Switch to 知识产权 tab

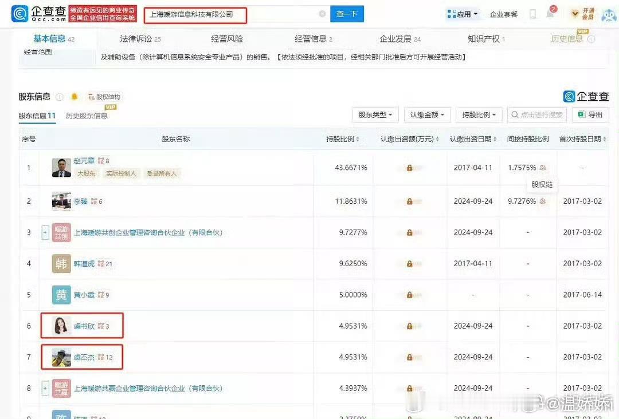[x=486, y=38]
